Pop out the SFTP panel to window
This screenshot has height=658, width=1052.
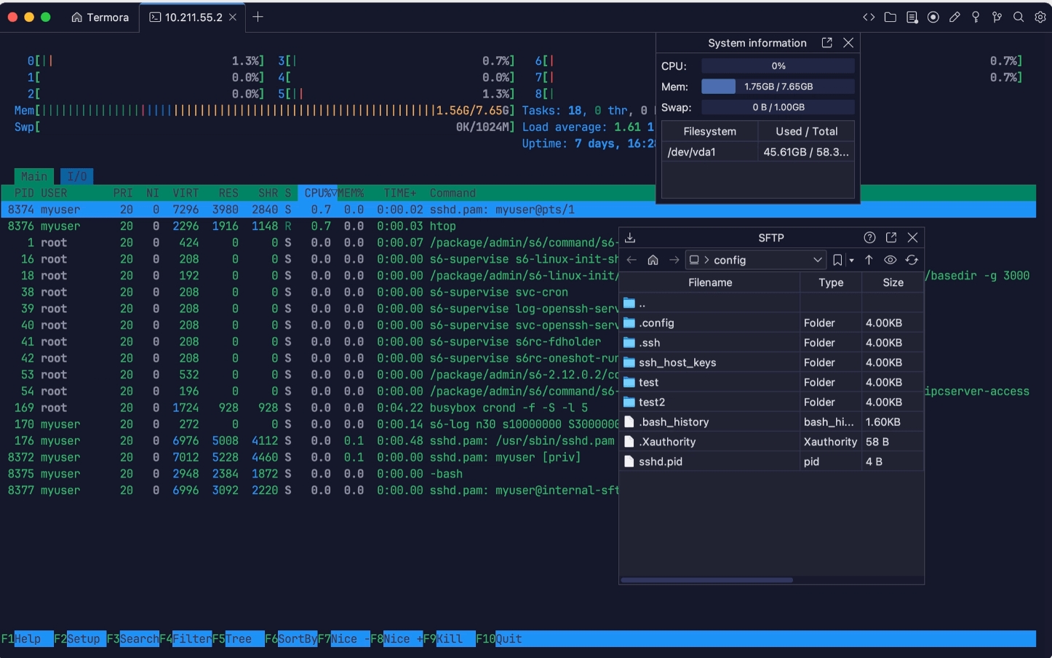(891, 237)
